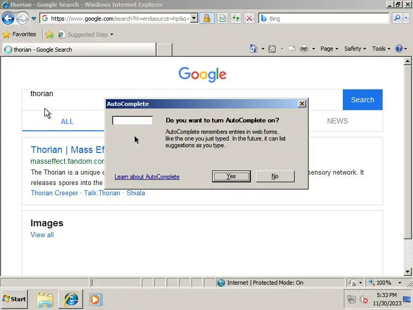Image resolution: width=413 pixels, height=310 pixels.
Task: Switch to the NEWS results tab
Action: pos(338,121)
